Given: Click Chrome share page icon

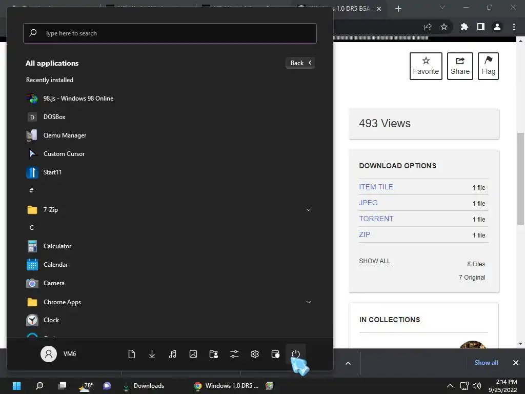Looking at the screenshot, I should point(428,27).
